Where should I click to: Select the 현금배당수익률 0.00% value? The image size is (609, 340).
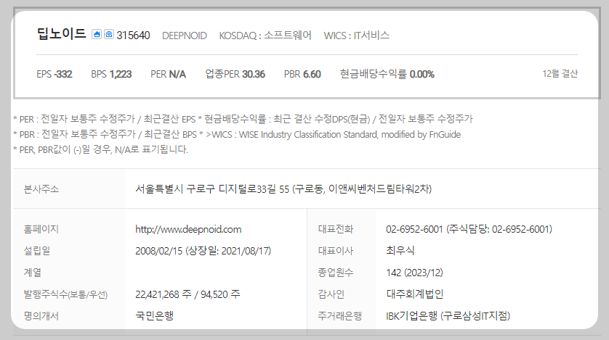pos(387,74)
